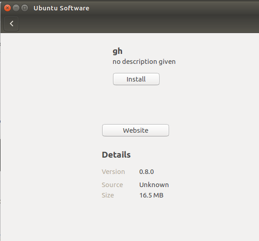Select the Source value Unknown
259x241 pixels.
point(154,185)
